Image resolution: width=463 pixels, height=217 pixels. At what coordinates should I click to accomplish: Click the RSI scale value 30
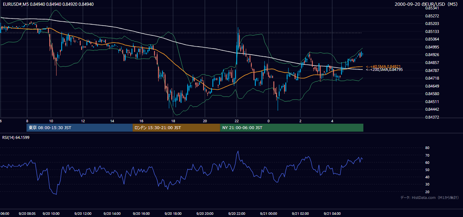pos(427,184)
